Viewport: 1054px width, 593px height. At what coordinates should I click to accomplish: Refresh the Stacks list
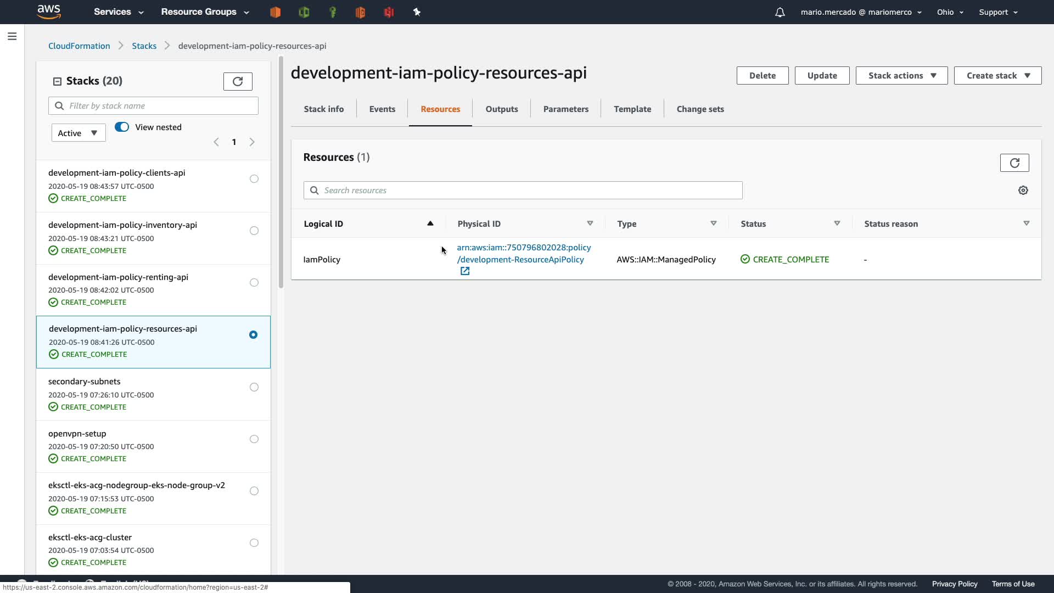pyautogui.click(x=238, y=81)
